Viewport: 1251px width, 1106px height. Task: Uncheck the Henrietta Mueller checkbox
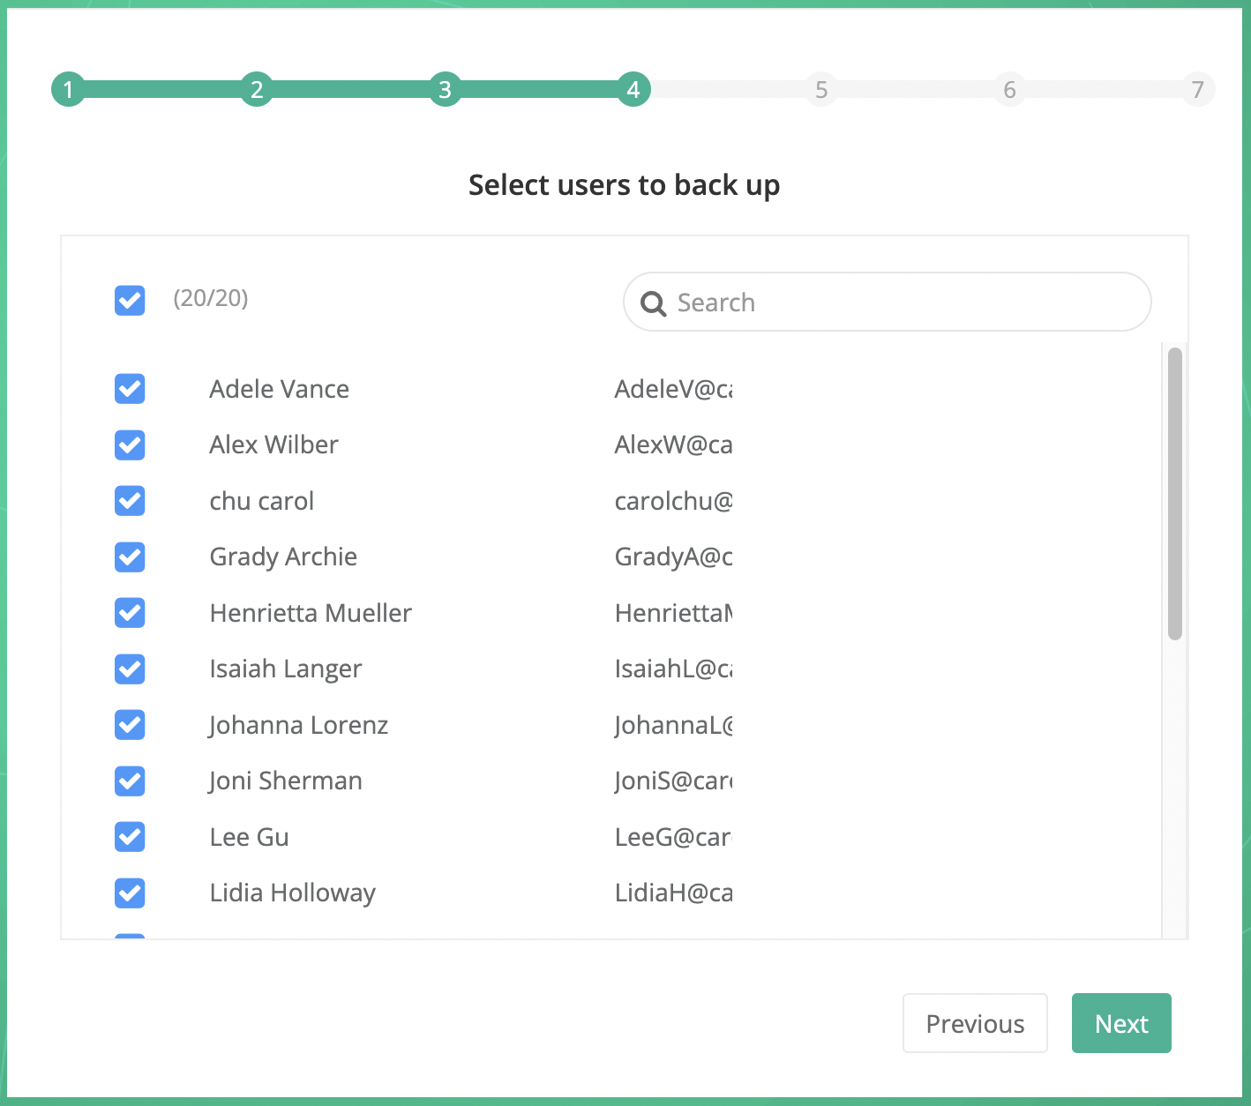(x=130, y=612)
